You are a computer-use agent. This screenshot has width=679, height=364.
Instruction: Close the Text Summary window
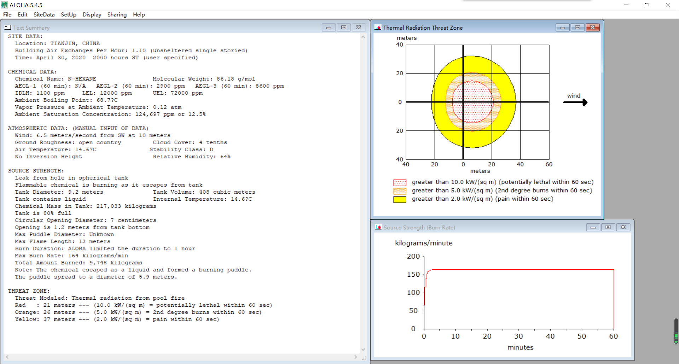[x=359, y=28]
